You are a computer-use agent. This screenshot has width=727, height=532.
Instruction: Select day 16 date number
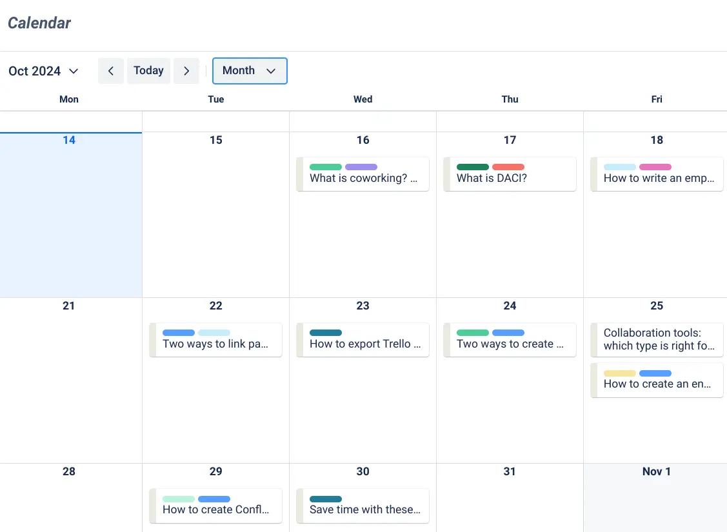(363, 140)
